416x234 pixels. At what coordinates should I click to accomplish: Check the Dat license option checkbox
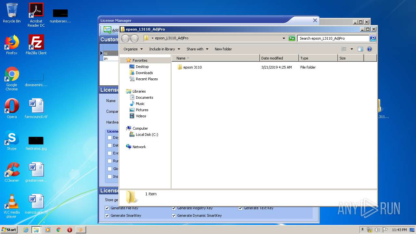point(110,145)
